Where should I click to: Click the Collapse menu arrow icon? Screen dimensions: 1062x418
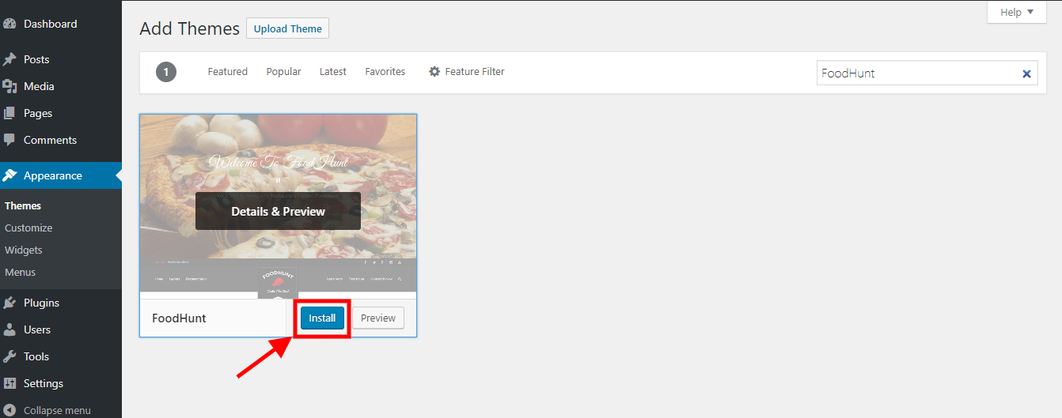[9, 410]
